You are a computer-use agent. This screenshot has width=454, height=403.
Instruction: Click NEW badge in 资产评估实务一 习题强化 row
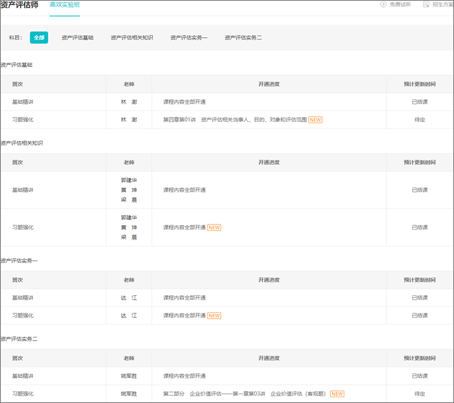click(214, 315)
